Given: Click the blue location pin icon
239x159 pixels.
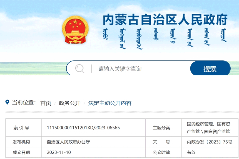Looking at the screenshot, I should pyautogui.click(x=8, y=102).
